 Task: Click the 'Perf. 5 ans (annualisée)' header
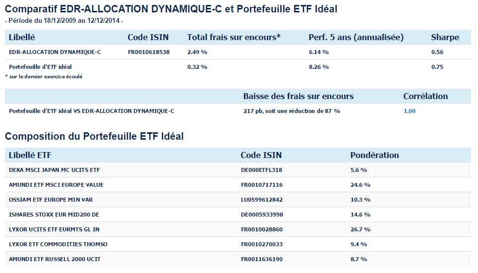(356, 38)
